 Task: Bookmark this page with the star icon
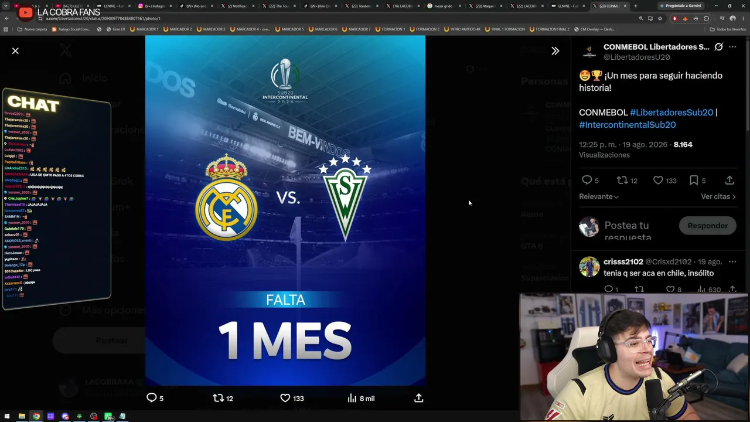660,18
